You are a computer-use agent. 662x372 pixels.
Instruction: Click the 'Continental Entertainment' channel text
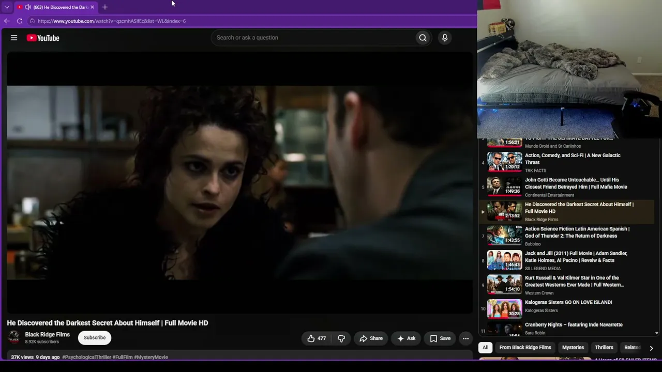[x=549, y=195]
